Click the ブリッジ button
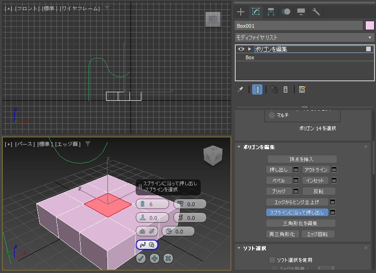This screenshot has width=376, height=273. pos(279,191)
